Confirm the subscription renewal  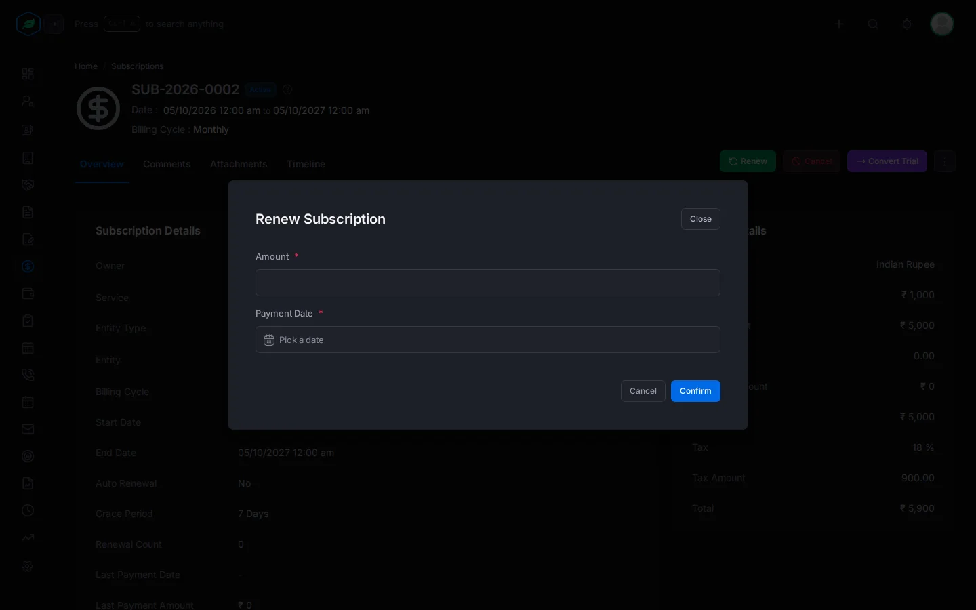695,391
